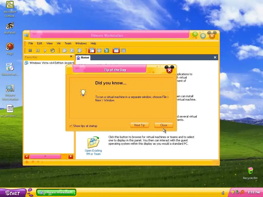Image resolution: width=263 pixels, height=197 pixels.
Task: Maximize the VMware Workstation window
Action: tap(203, 36)
